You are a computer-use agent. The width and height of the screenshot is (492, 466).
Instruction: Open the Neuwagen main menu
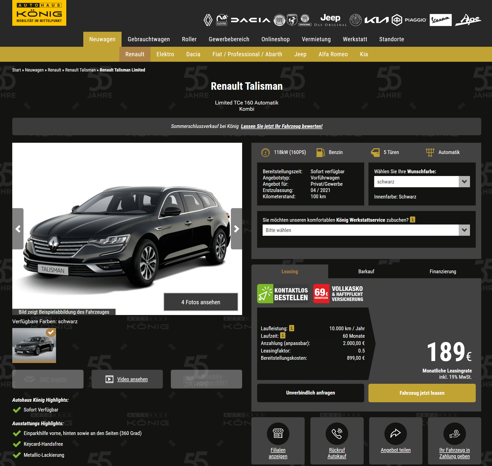(102, 39)
